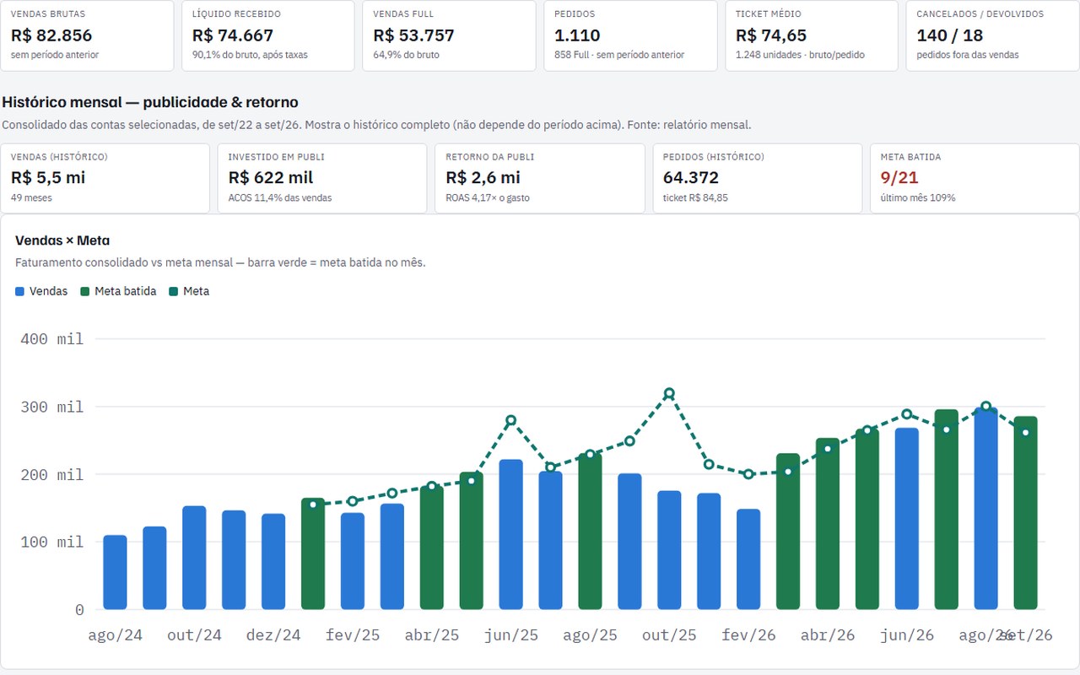The width and height of the screenshot is (1080, 675).
Task: Click the Investido em Publi R$ 622 mil card
Action: coord(322,178)
